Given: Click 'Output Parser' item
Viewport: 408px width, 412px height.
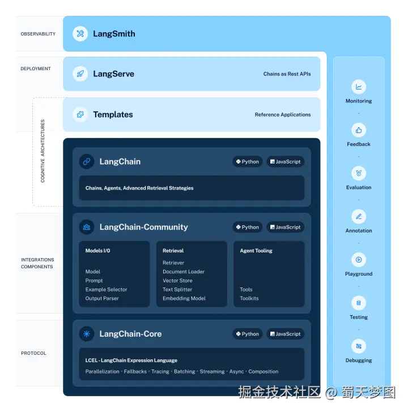Looking at the screenshot, I should [102, 298].
